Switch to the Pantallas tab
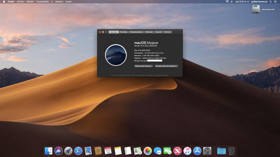The height and width of the screenshot is (157, 280). coord(123,32)
